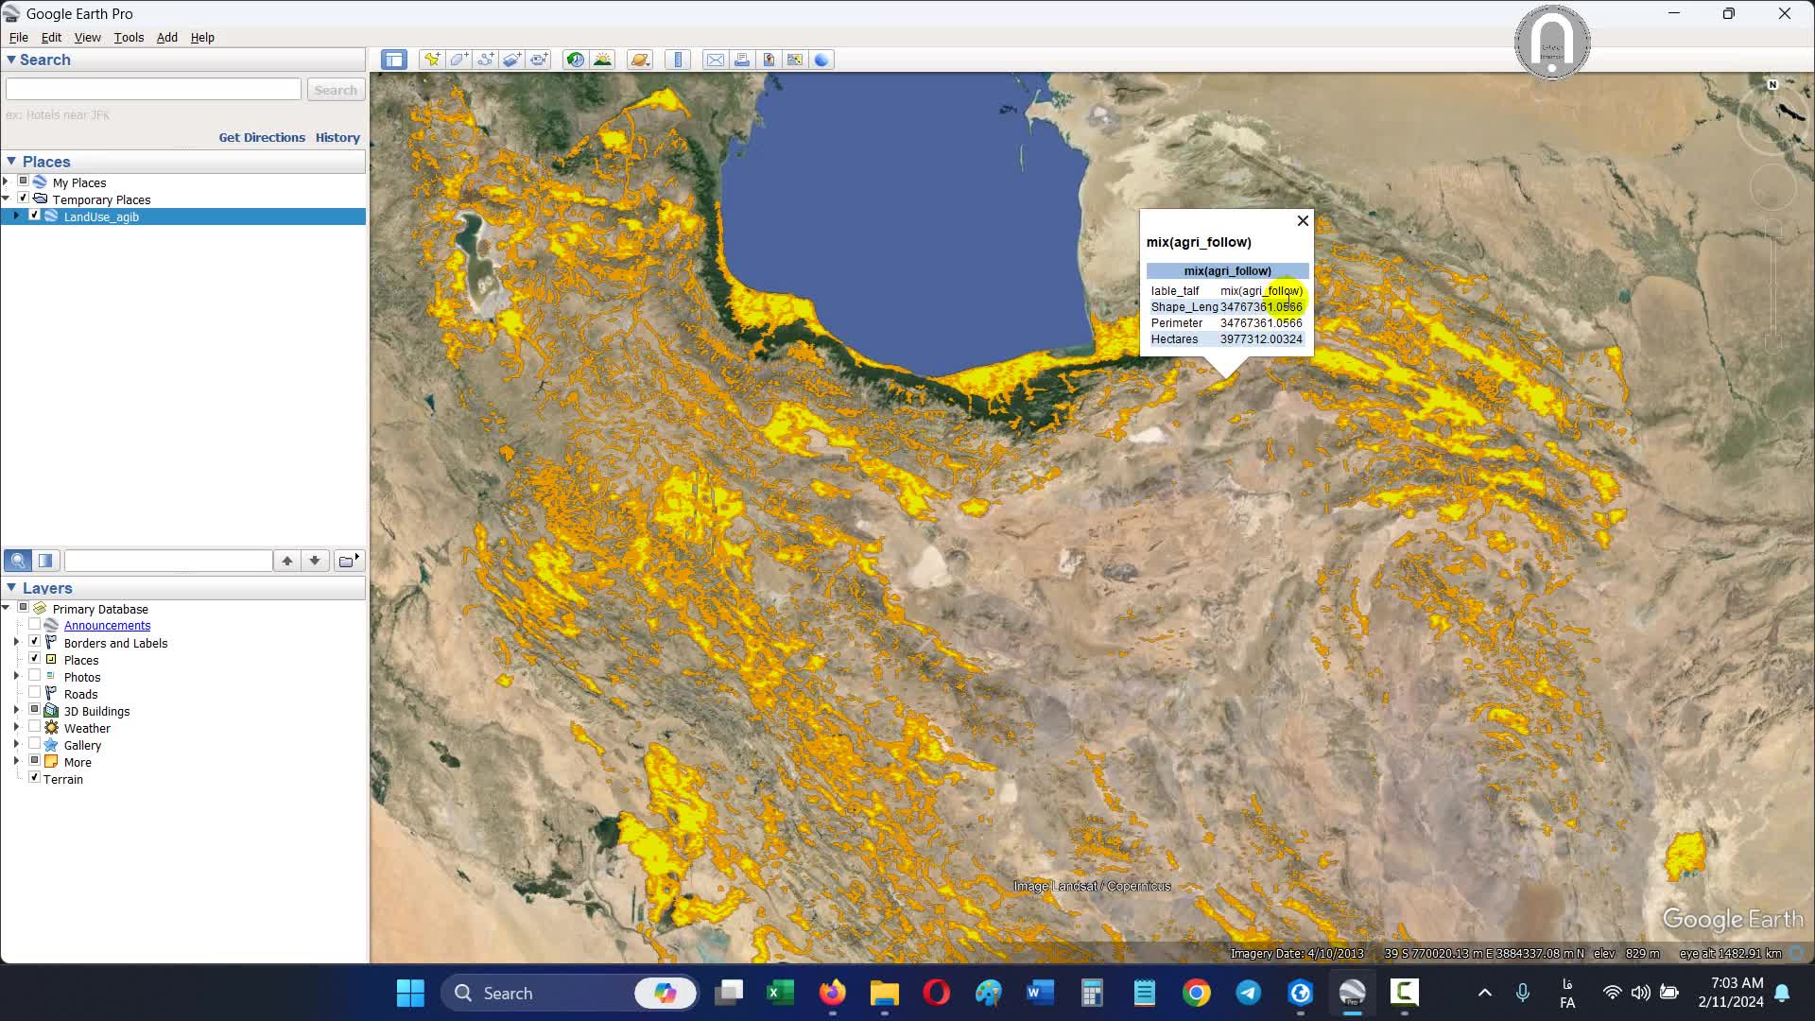Click the search text input field
The image size is (1815, 1021).
click(x=153, y=89)
